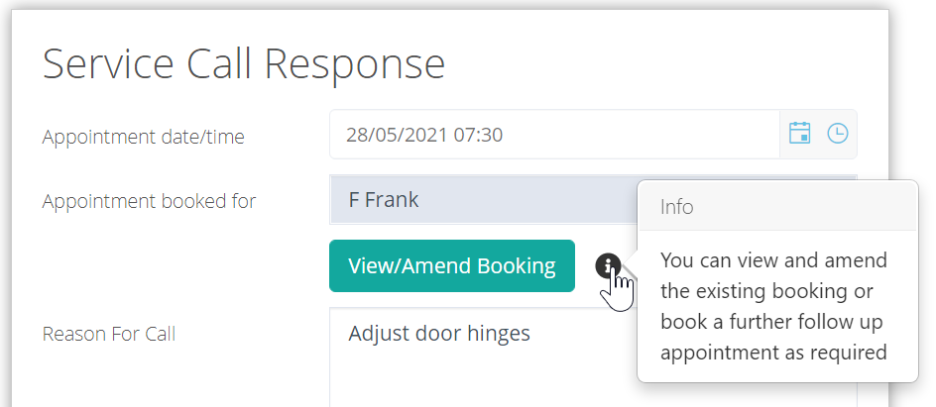Select the Appointment booked for field
Image resolution: width=936 pixels, height=407 pixels.
(x=486, y=200)
